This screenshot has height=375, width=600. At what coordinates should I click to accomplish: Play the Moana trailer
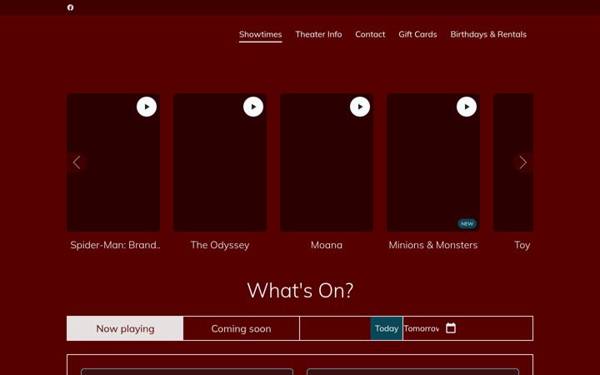[360, 107]
